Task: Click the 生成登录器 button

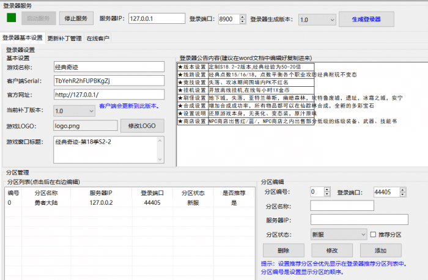Action: [x=366, y=19]
